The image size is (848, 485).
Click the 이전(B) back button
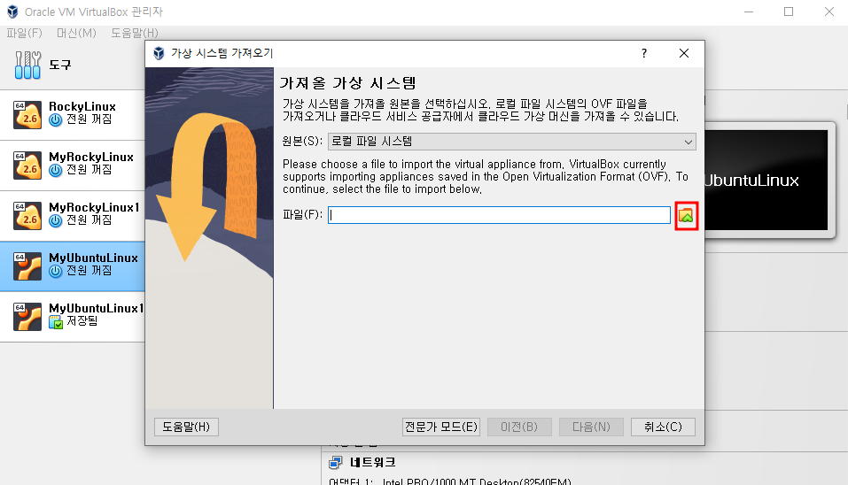(519, 427)
